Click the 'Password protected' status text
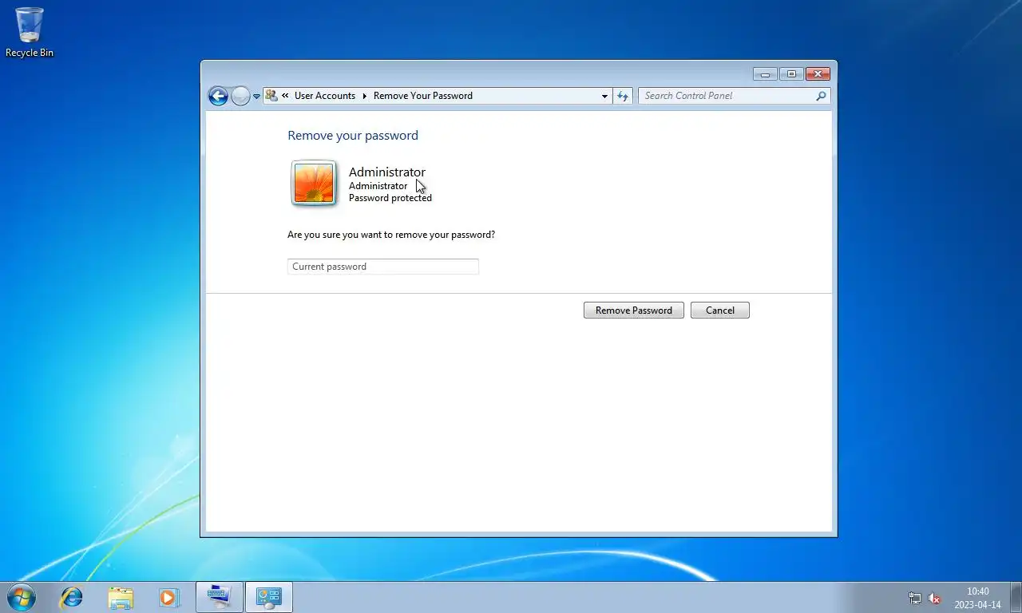 (390, 198)
